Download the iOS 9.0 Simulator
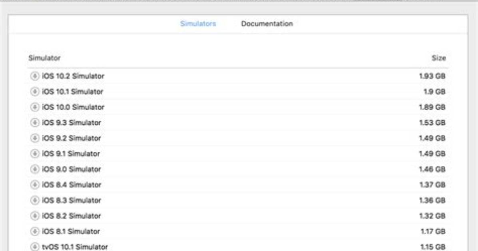 [x=35, y=169]
